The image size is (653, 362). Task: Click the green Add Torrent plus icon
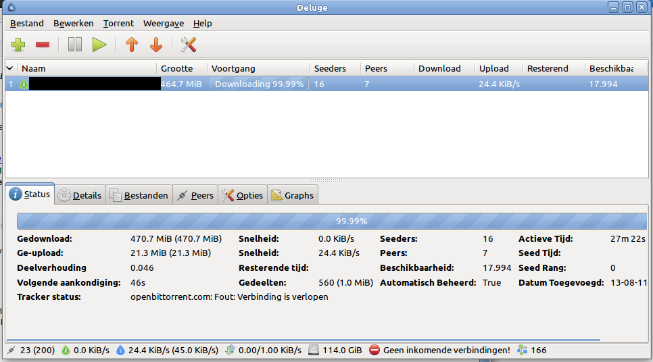[18, 45]
